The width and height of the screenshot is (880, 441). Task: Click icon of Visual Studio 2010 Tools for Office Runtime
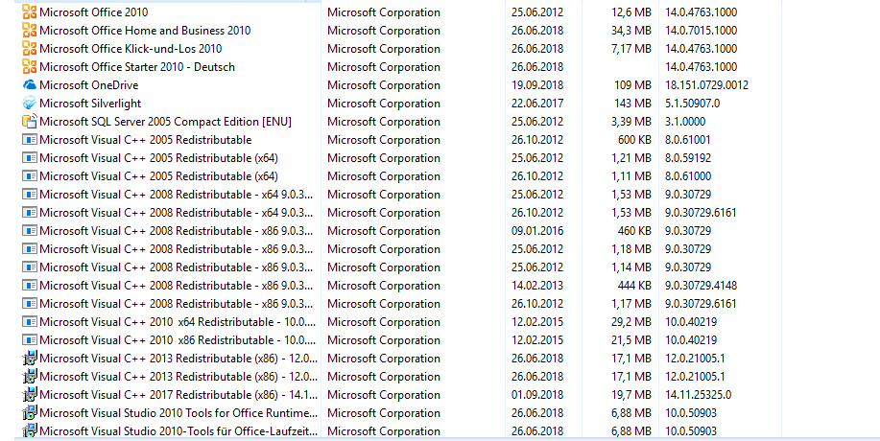point(29,413)
